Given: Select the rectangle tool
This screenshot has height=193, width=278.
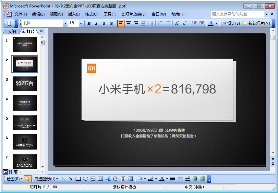Looking at the screenshot, I should pos(78,179).
